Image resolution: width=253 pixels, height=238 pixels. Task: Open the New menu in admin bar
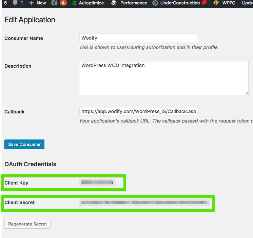click(41, 3)
